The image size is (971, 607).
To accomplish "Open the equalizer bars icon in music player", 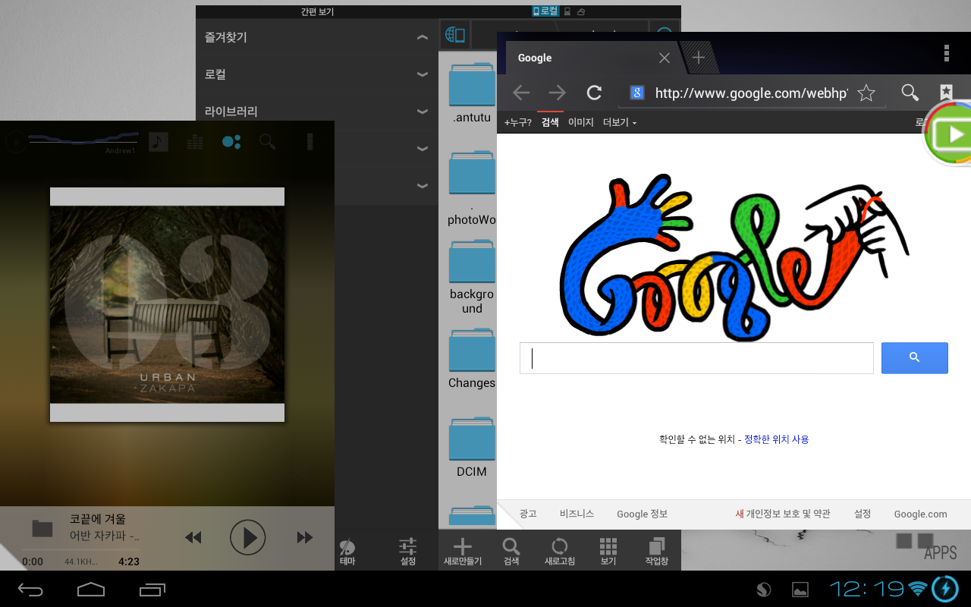I will (195, 141).
